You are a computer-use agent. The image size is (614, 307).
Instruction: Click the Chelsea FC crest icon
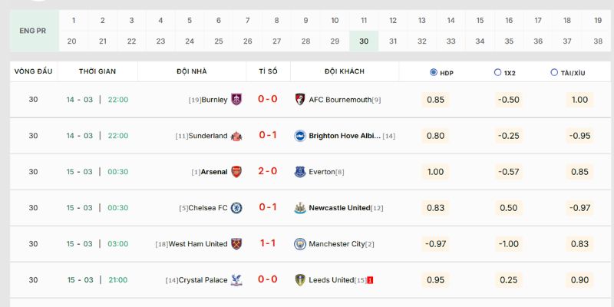coord(236,208)
